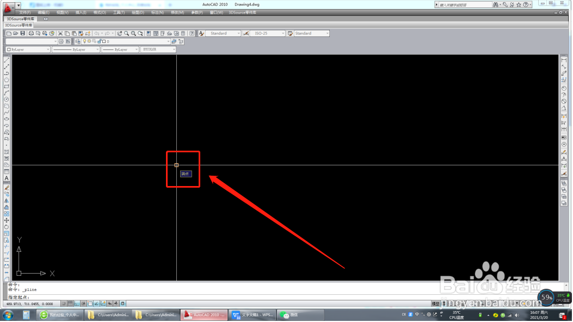Open the layer list dropdown
Screen dimensions: 573x322
(125, 41)
